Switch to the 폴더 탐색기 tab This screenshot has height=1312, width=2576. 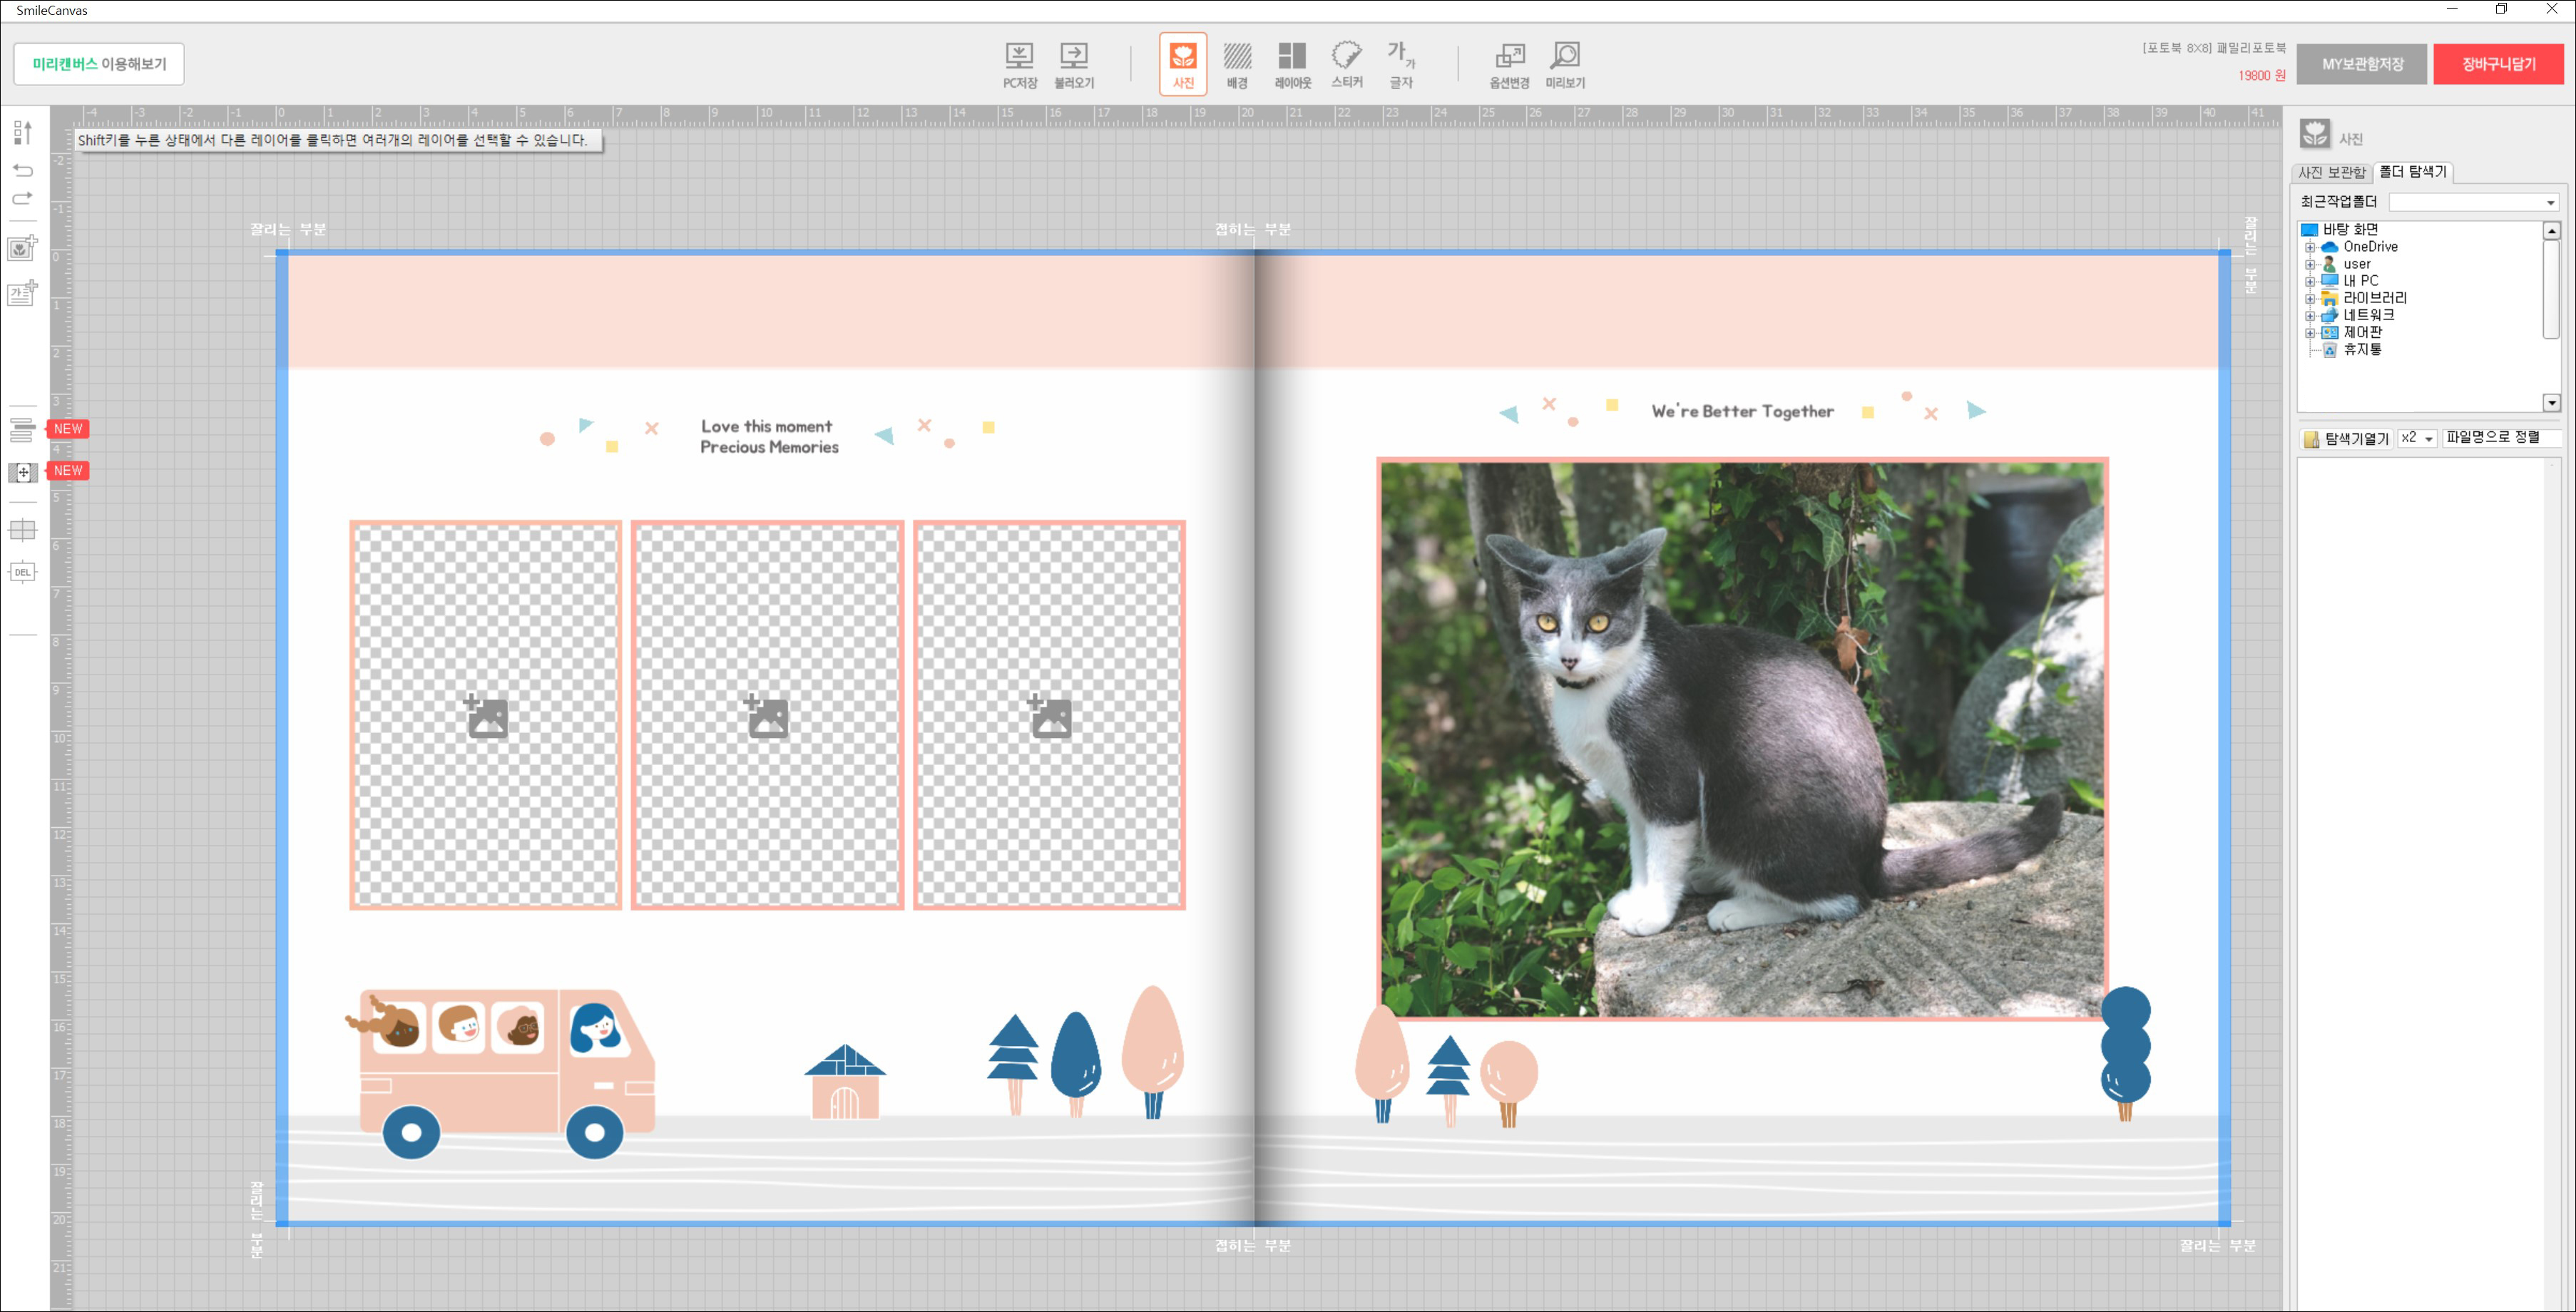tap(2412, 172)
